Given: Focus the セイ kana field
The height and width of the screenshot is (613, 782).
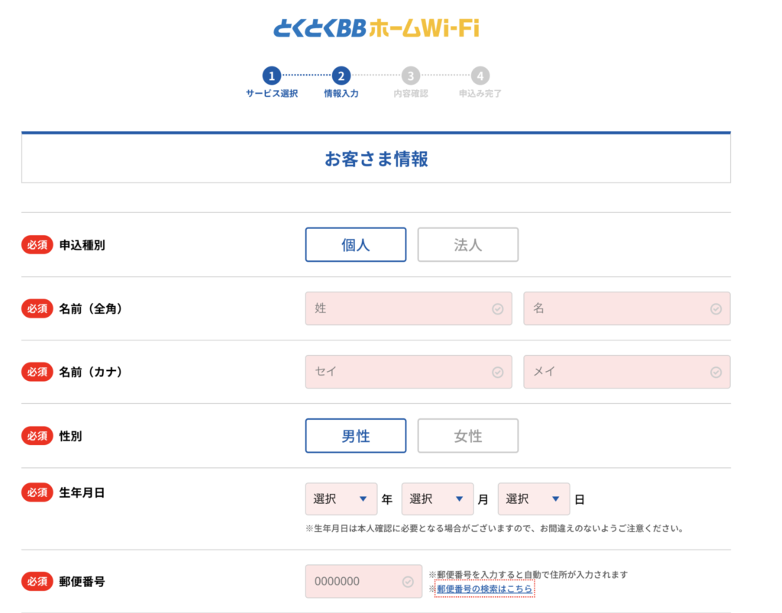Looking at the screenshot, I should point(409,372).
